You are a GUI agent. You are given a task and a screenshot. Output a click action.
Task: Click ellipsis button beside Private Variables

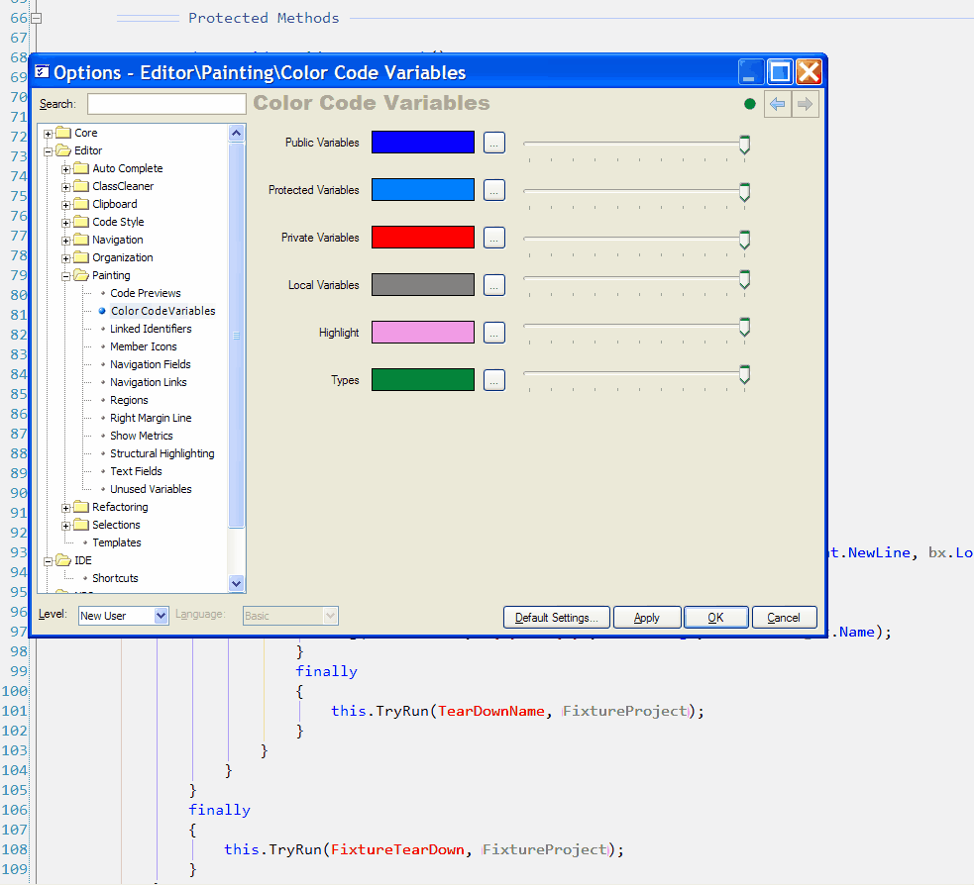click(x=494, y=238)
